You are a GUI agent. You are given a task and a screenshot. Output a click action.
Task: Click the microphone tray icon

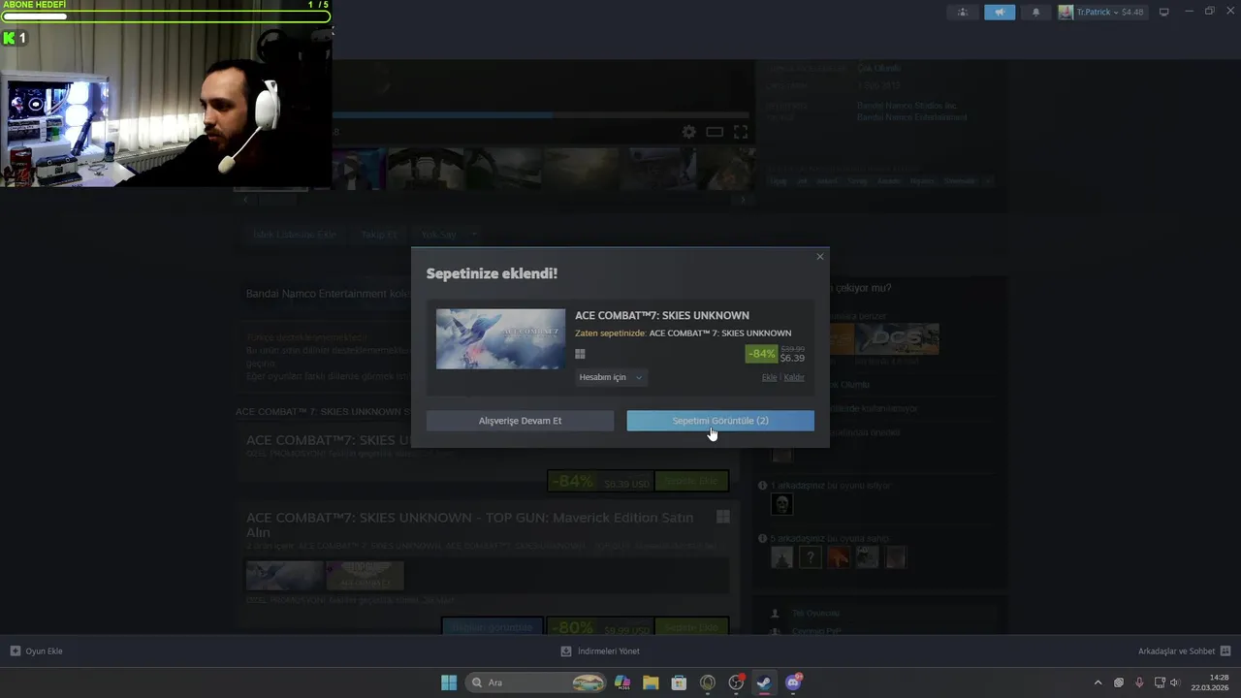[1139, 682]
